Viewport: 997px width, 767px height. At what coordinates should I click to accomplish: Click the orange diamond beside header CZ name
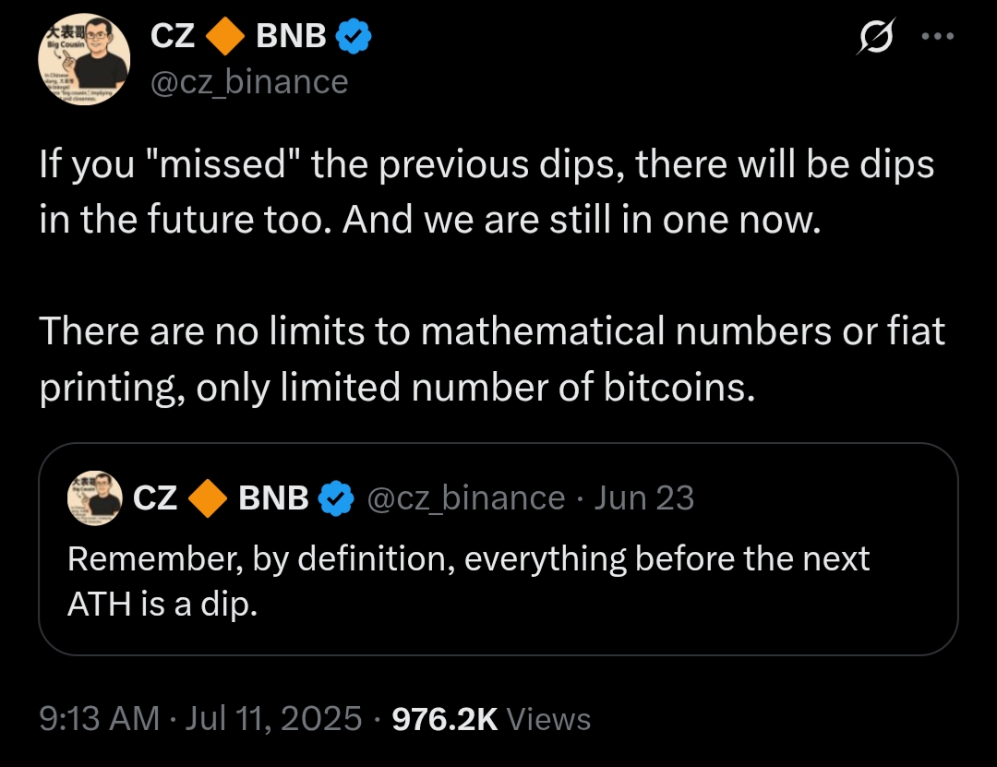click(225, 36)
